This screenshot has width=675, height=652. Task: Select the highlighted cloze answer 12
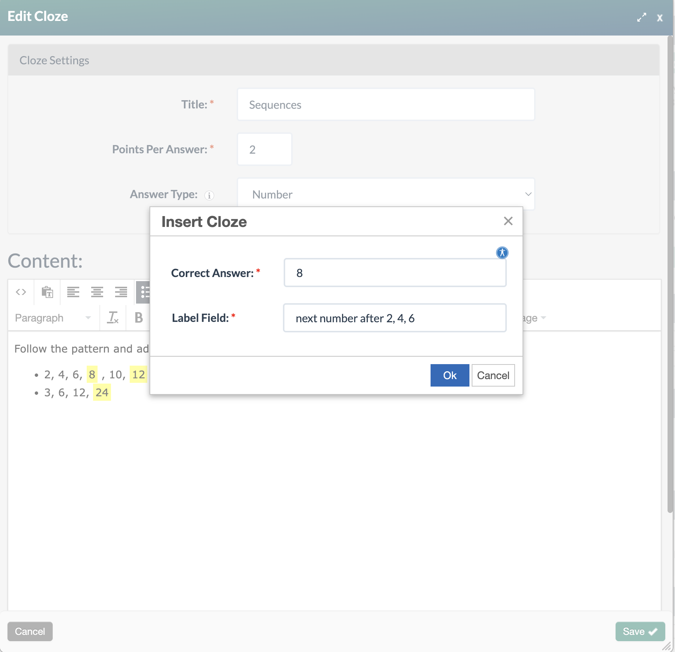(138, 374)
